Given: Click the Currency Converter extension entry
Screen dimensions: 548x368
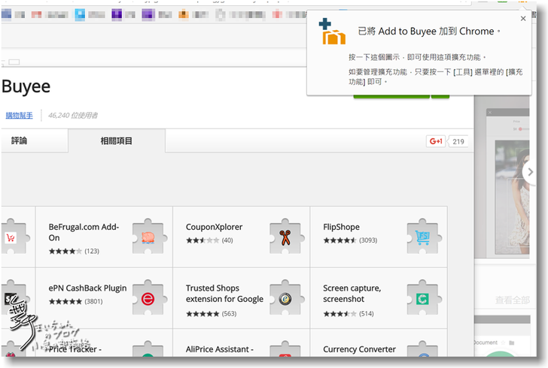Looking at the screenshot, I should pyautogui.click(x=359, y=349).
